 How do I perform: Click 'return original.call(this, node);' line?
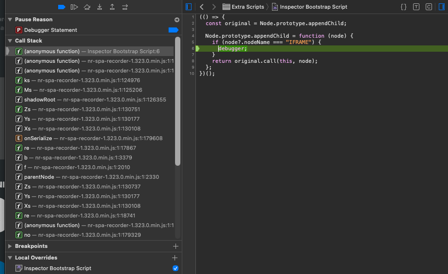(x=265, y=61)
